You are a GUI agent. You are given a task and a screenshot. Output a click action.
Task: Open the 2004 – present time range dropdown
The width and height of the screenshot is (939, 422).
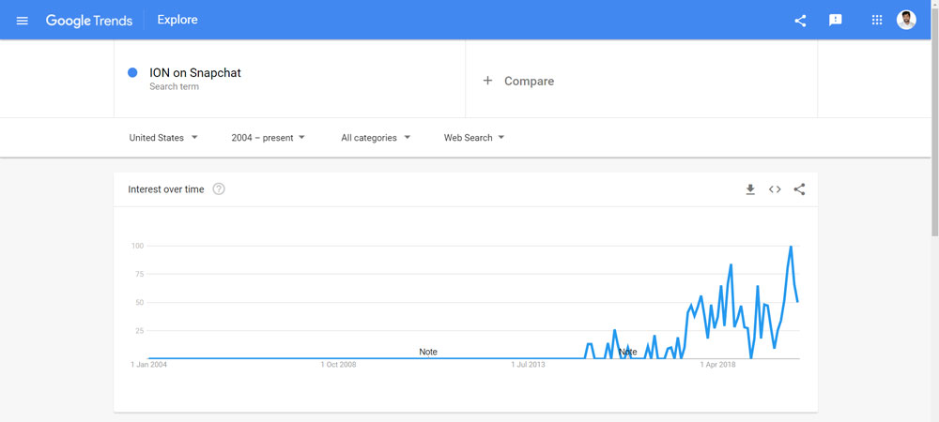coord(269,138)
